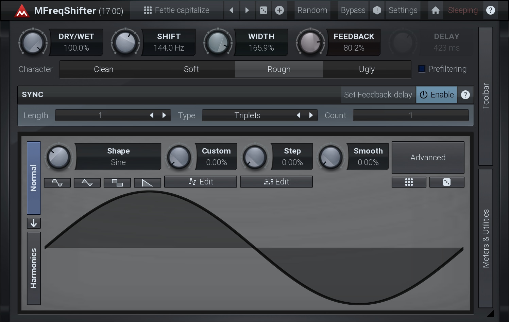Collapse the oscillator panel down arrow
The image size is (509, 322).
pyautogui.click(x=34, y=223)
